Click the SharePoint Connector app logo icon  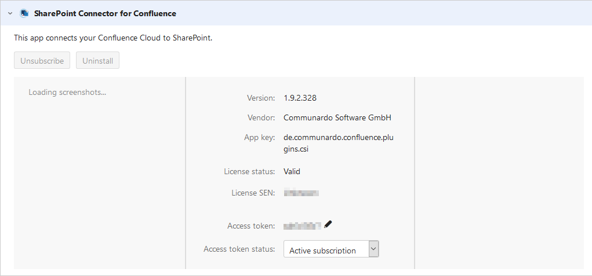click(x=24, y=13)
